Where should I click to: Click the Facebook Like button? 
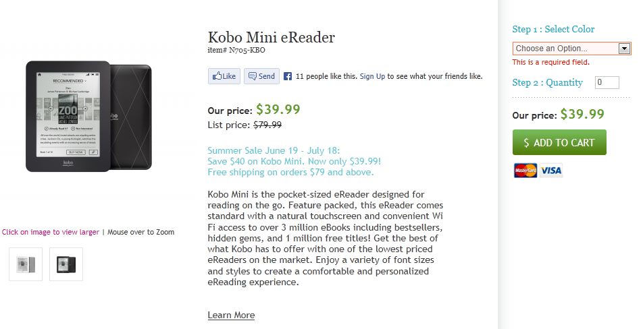[224, 76]
